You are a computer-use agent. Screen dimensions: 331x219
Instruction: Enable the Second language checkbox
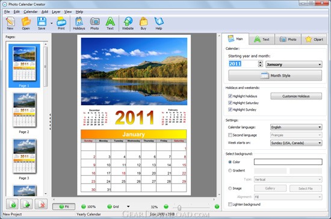[x=230, y=135]
